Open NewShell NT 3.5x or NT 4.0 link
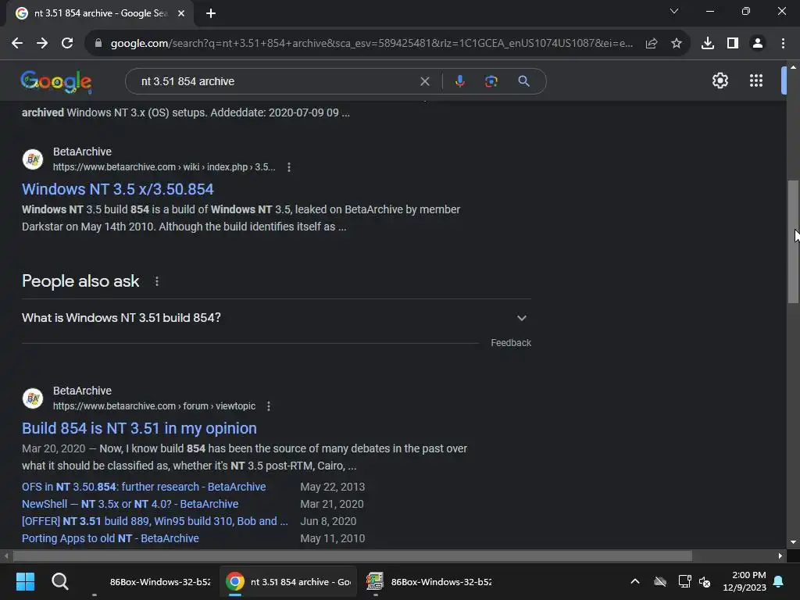Viewport: 800px width, 600px height. (x=130, y=504)
